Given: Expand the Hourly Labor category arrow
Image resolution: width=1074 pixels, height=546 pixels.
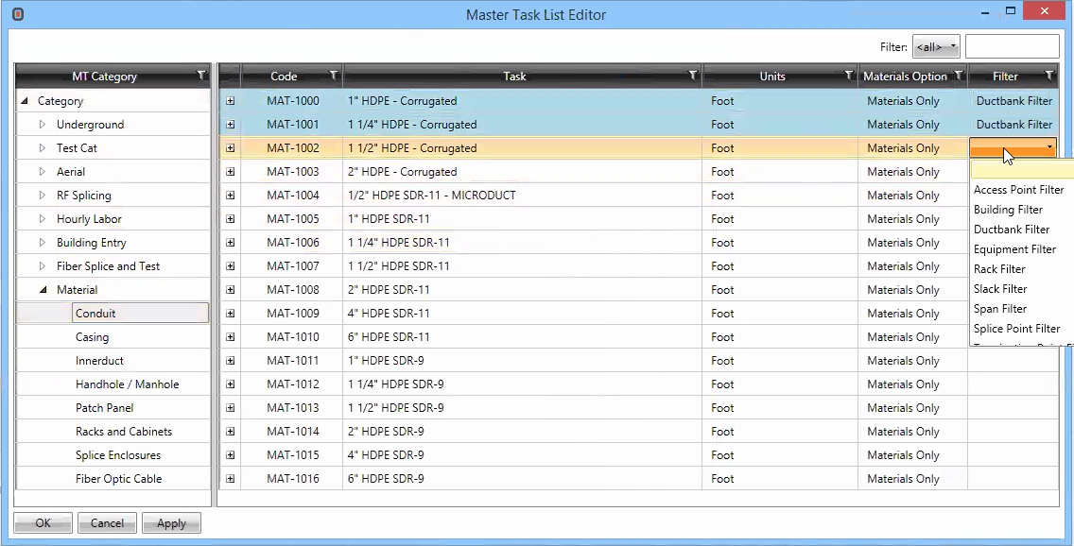Looking at the screenshot, I should [x=43, y=219].
